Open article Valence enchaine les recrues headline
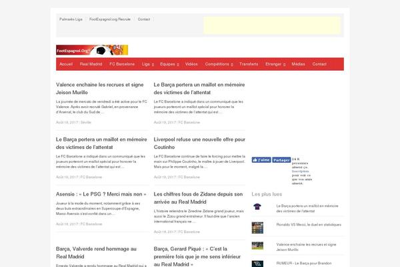 click(100, 88)
